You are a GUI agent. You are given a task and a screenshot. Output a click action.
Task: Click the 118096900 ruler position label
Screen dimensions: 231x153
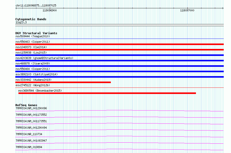(x=50, y=10)
